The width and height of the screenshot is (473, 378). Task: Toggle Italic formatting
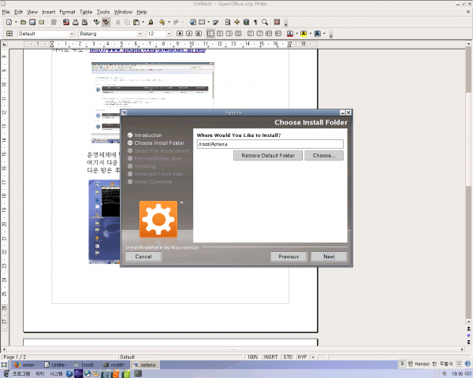189,33
